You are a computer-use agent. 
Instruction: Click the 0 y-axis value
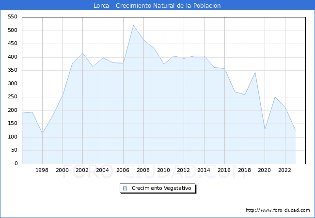(x=16, y=164)
